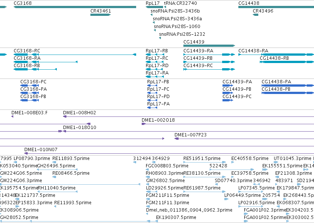Click transcript RpL17-RD
Viewport: 314px width, 223px height.
click(154, 69)
